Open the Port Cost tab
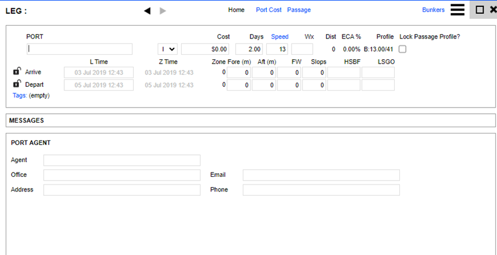This screenshot has height=255, width=497. (x=269, y=10)
